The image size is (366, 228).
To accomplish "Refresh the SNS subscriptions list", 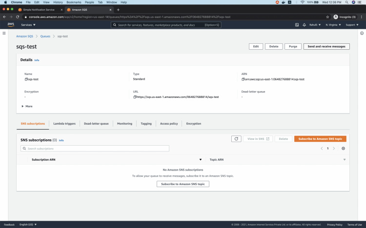I will pos(236,139).
